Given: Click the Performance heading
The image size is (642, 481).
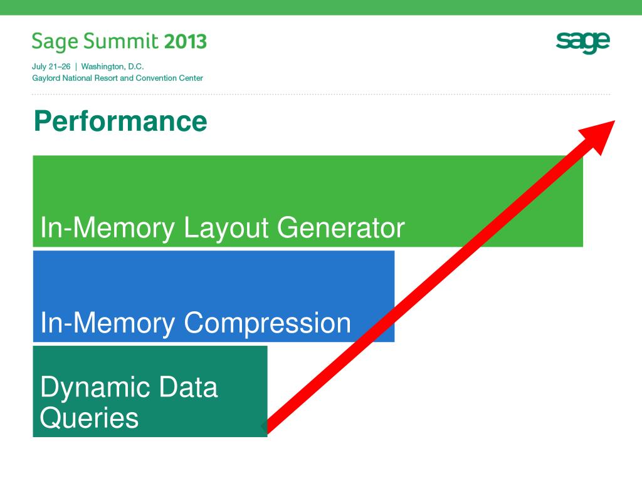Looking at the screenshot, I should click(x=120, y=122).
